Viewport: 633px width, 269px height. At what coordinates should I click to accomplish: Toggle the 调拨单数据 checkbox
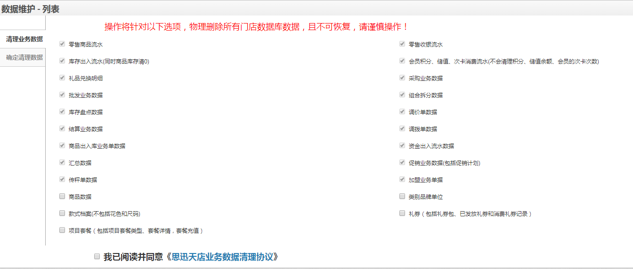coord(402,128)
